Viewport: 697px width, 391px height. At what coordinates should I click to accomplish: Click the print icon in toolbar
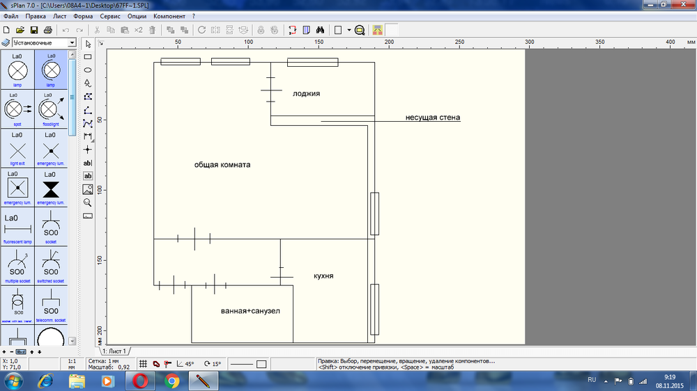point(48,31)
